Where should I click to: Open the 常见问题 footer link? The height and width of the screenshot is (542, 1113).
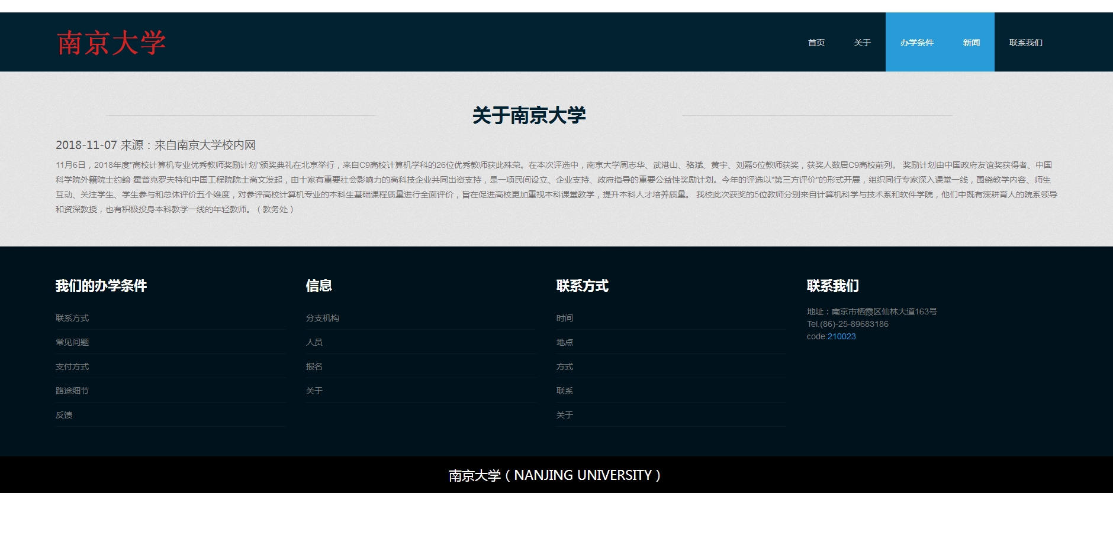point(72,342)
